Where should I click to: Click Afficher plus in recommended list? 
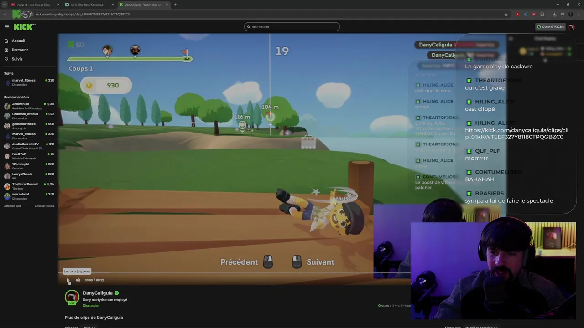[12, 206]
